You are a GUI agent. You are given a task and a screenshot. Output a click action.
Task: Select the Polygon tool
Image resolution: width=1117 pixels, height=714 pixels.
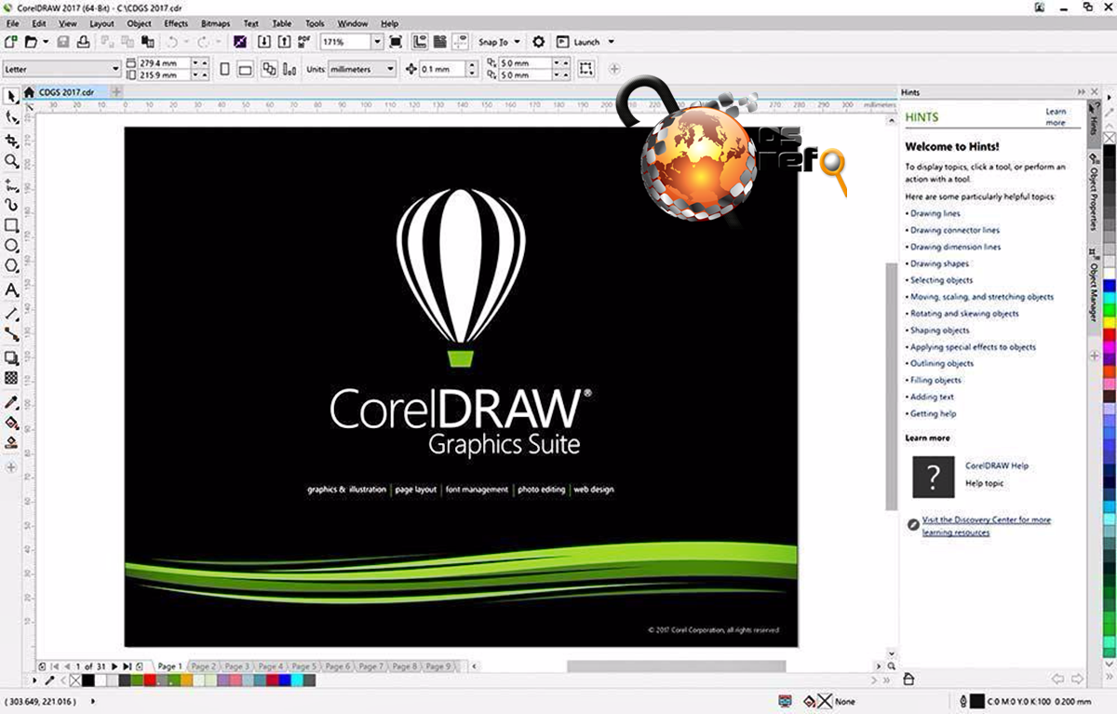tap(11, 266)
